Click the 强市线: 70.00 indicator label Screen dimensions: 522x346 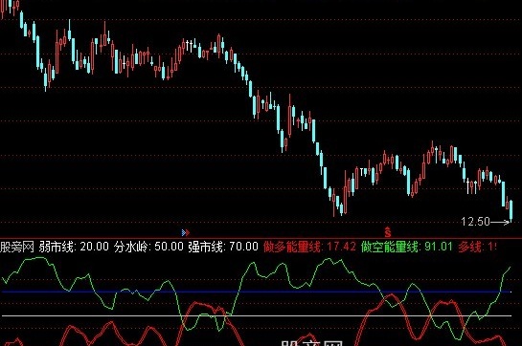(x=223, y=247)
